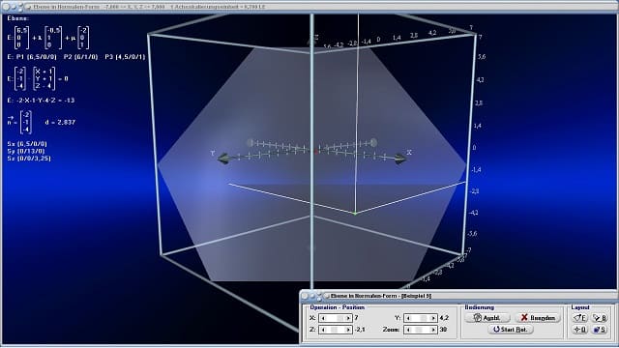Decrease Zoom with left arrow
619x348 pixels.
(x=408, y=330)
